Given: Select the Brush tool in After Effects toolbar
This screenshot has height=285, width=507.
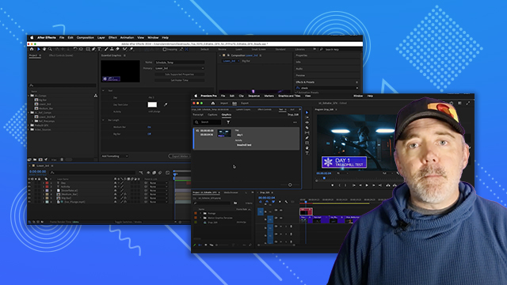Looking at the screenshot, I should (106, 49).
